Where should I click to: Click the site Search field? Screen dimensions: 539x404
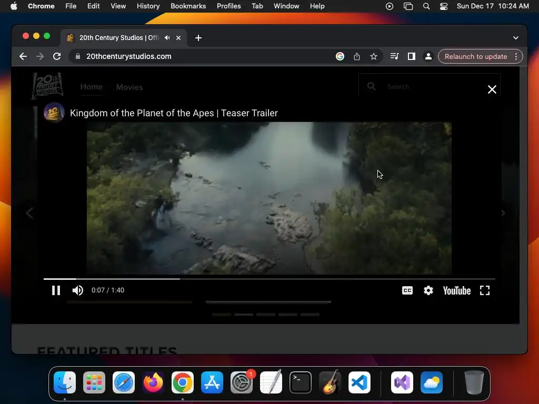[429, 86]
